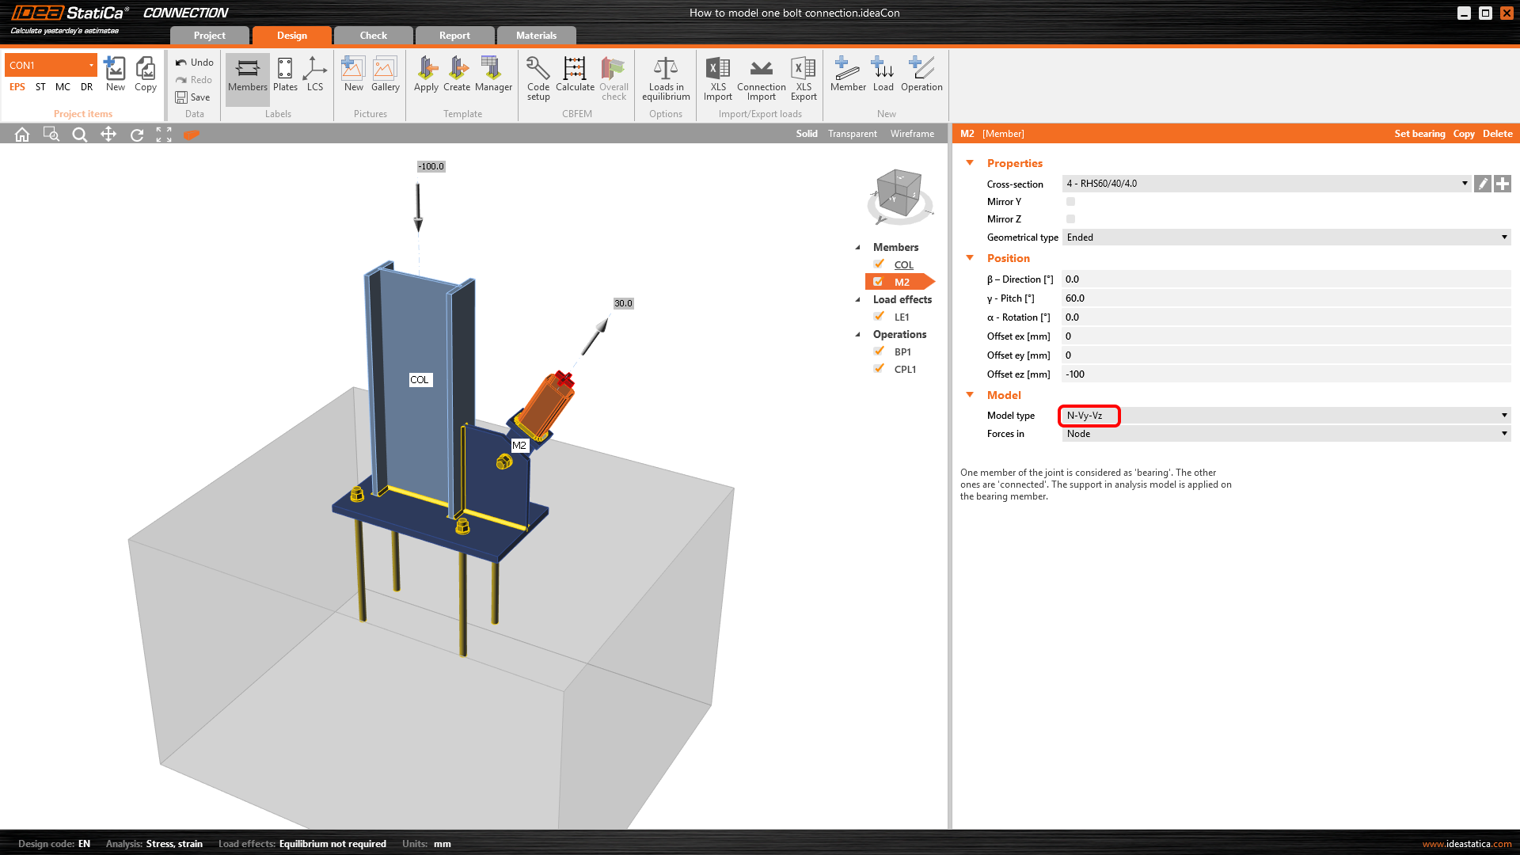Uncheck the BP1 operation checkbox

point(879,351)
